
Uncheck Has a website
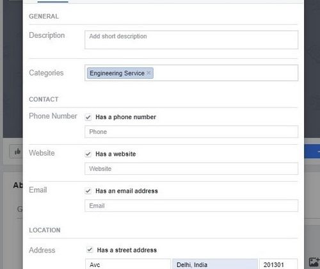point(88,154)
